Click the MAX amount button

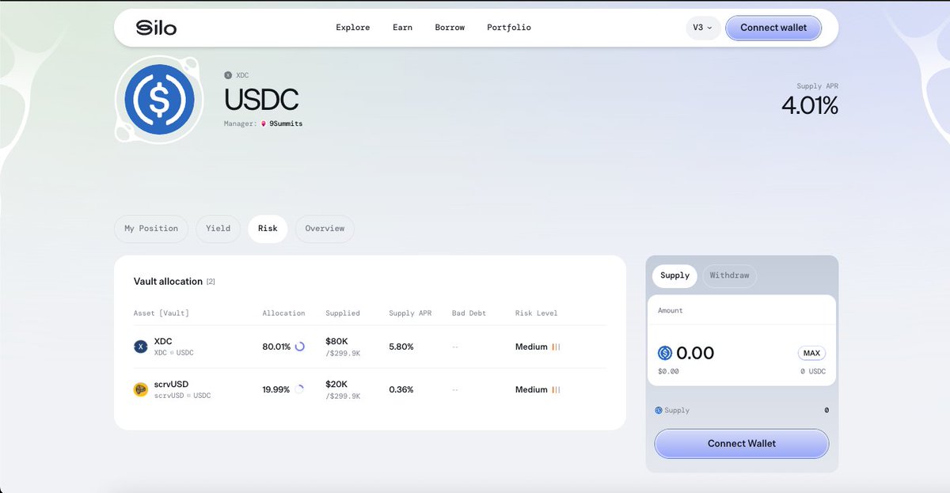(x=811, y=353)
